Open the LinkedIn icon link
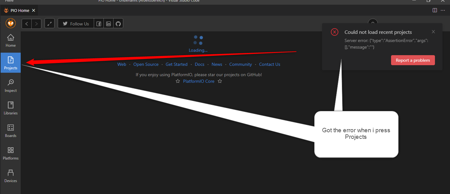 109,24
